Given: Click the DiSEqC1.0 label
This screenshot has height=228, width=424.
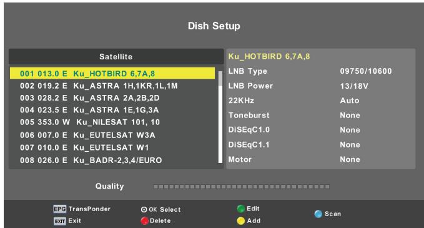Looking at the screenshot, I should click(x=249, y=130).
